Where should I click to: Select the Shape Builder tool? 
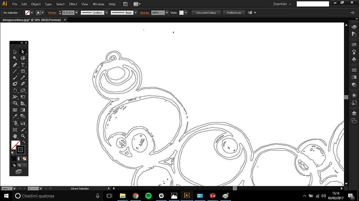pos(15,103)
